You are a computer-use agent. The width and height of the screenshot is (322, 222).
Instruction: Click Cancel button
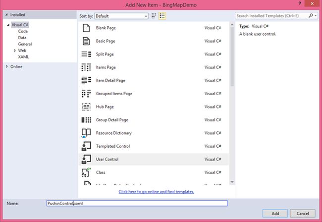303,214
